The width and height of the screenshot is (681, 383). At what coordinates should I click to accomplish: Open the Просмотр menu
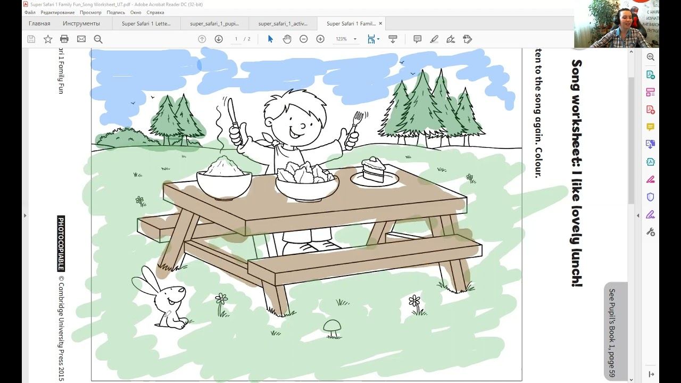pos(90,12)
